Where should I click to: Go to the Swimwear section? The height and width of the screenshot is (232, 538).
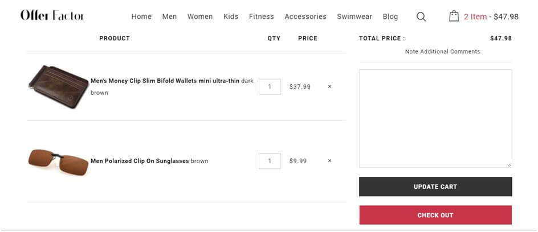tap(354, 16)
